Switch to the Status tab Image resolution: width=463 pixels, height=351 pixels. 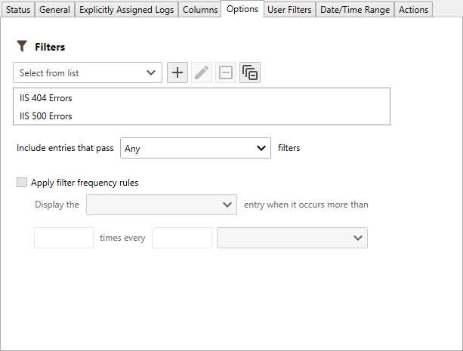coord(18,10)
